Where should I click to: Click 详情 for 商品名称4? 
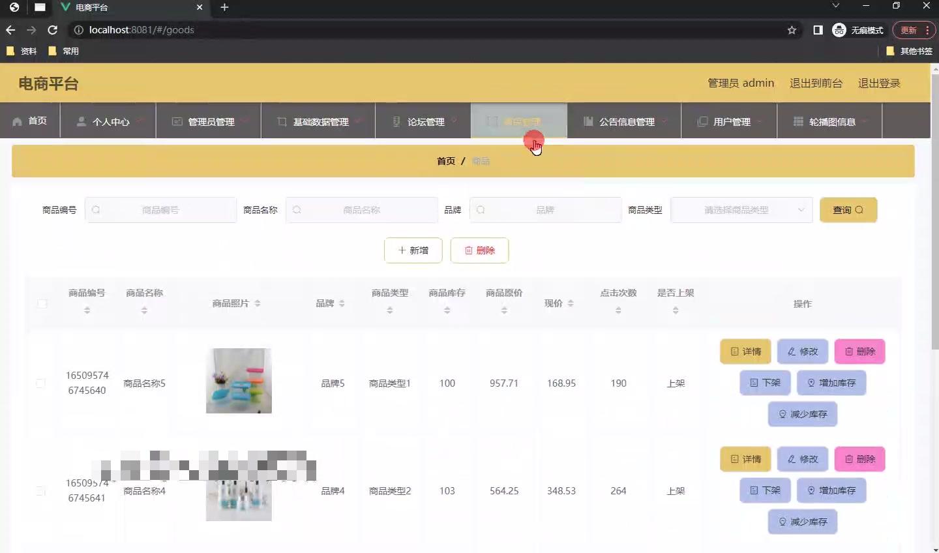pyautogui.click(x=745, y=459)
